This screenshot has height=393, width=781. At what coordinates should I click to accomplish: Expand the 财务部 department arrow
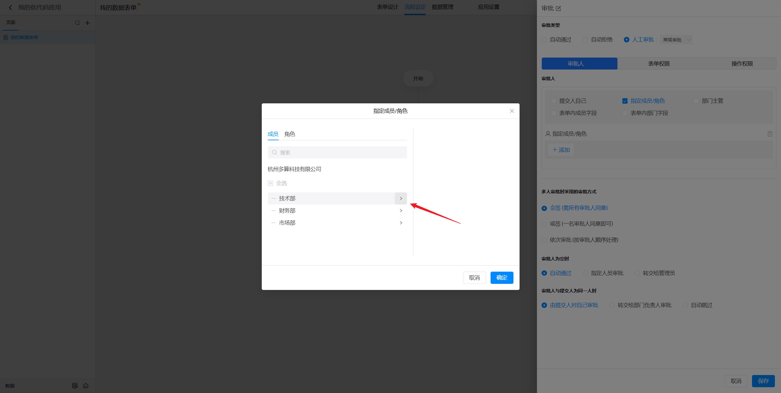tap(401, 211)
